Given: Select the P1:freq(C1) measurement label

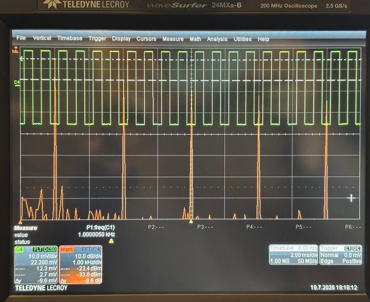Looking at the screenshot, I should coord(101,227).
